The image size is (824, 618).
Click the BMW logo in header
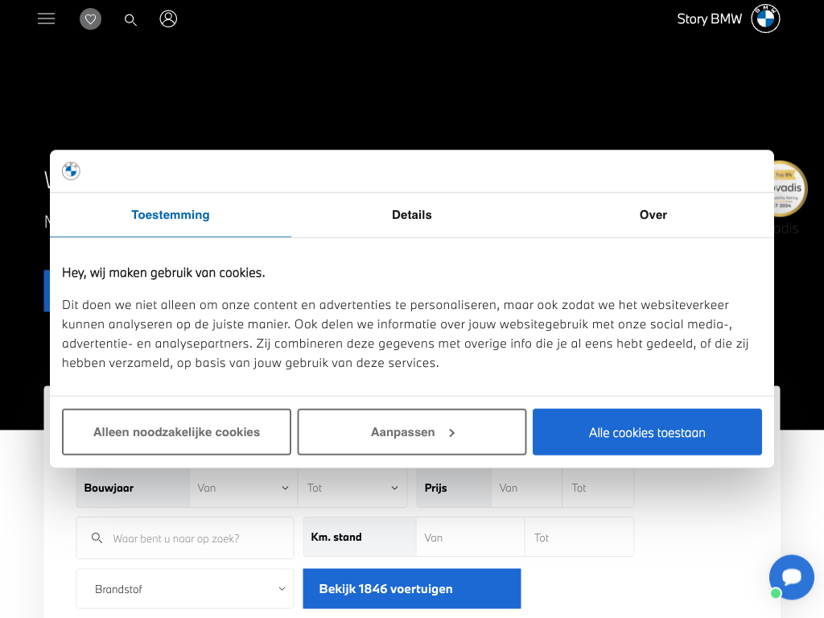pyautogui.click(x=765, y=19)
